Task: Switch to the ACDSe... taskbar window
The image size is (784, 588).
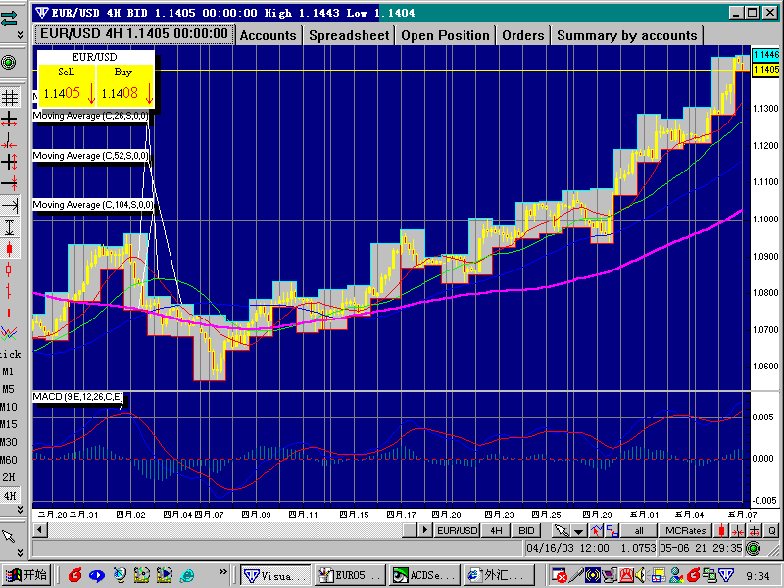Action: 424,575
